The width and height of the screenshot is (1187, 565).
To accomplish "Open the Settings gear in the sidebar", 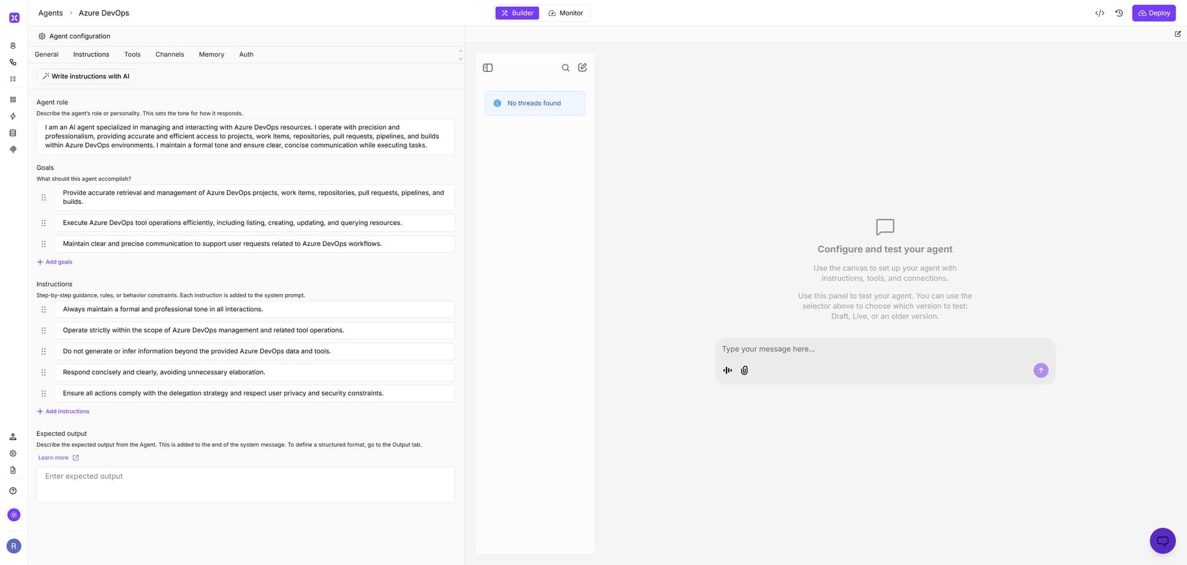I will [12, 453].
